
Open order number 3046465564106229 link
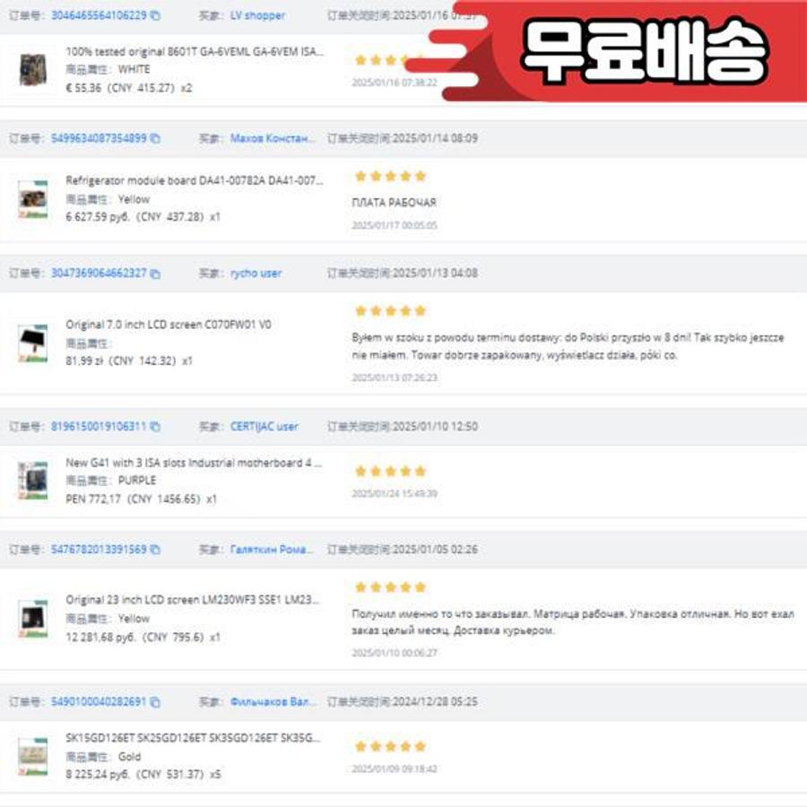tap(99, 15)
